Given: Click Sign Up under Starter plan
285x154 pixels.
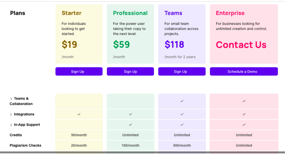Looking at the screenshot, I should point(79,71).
